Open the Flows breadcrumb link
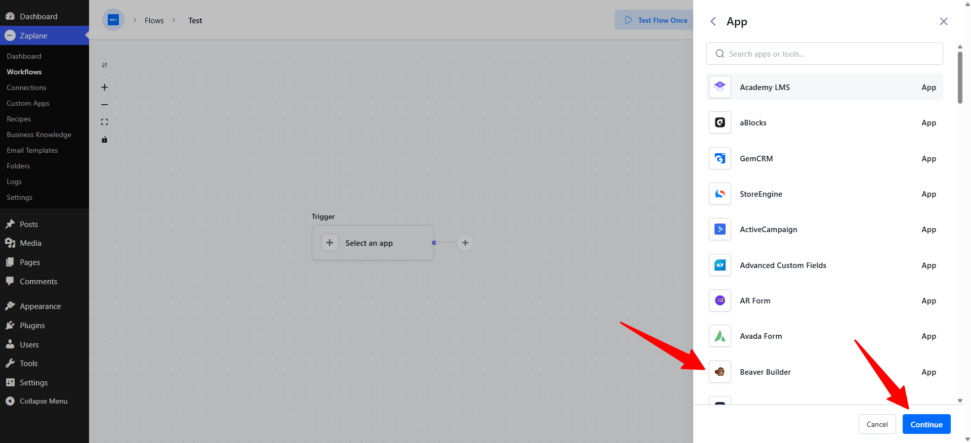Screen dimensions: 971x443 point(154,20)
